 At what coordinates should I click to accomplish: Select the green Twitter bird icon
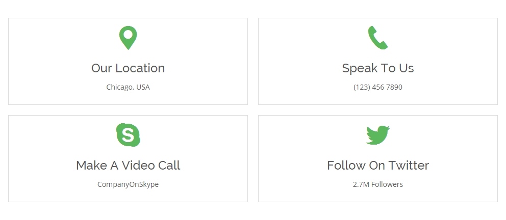(378, 135)
